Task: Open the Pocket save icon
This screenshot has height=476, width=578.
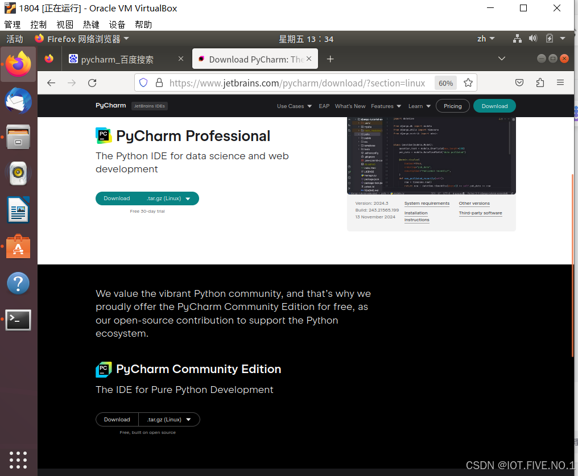Action: point(519,83)
